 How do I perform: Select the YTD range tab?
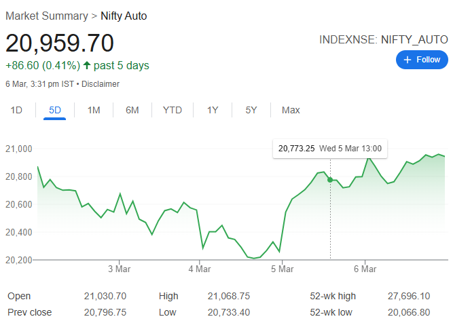(172, 110)
